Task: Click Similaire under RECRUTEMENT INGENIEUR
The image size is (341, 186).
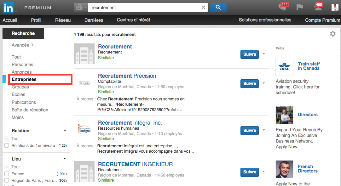Action: click(x=106, y=180)
